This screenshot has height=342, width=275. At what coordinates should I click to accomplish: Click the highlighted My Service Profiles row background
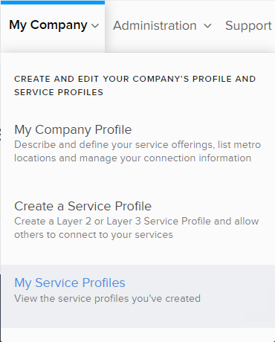(137, 296)
